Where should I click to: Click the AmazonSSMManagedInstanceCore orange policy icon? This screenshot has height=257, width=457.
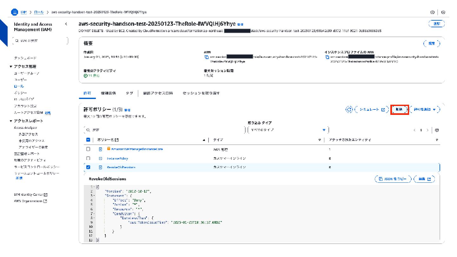(x=109, y=149)
